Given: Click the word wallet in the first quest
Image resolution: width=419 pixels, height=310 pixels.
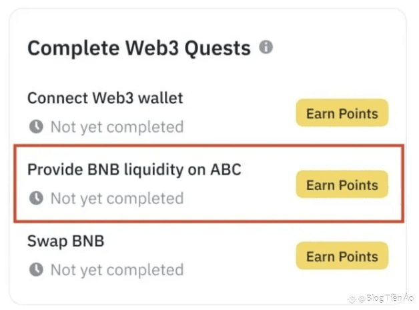Looking at the screenshot, I should [161, 98].
